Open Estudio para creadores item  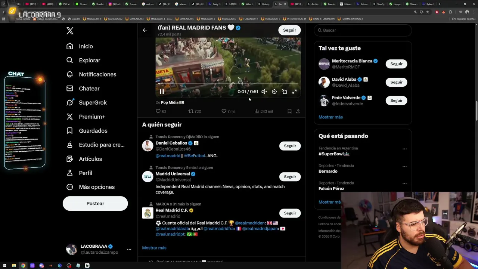point(95,145)
